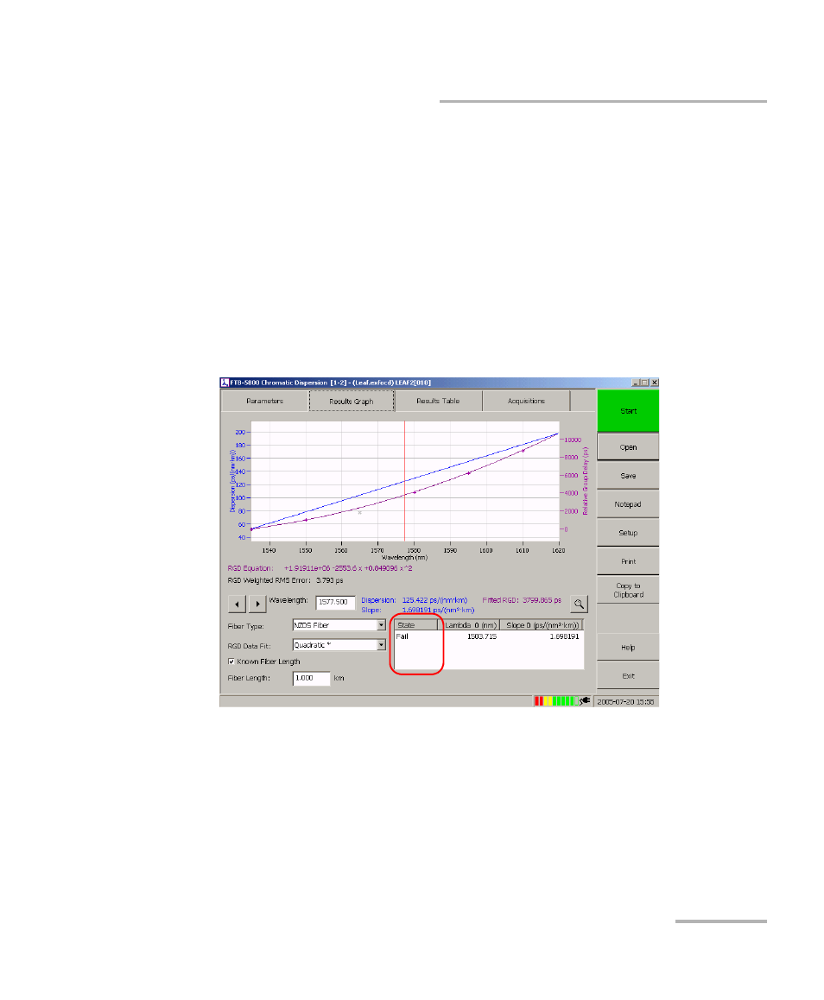Image resolution: width=824 pixels, height=1000 pixels.
Task: Click the date and time in status bar
Action: (625, 701)
